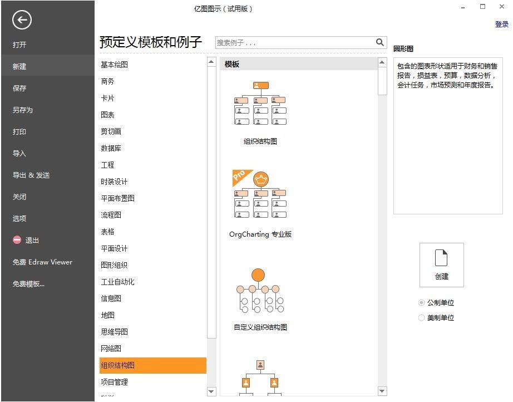Screen dimensions: 513x402
Task: Open the 打开 menu item
Action: pyautogui.click(x=19, y=45)
